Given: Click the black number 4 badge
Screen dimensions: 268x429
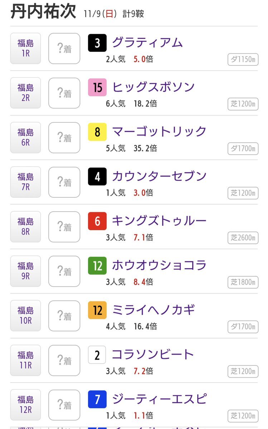Looking at the screenshot, I should (97, 177).
